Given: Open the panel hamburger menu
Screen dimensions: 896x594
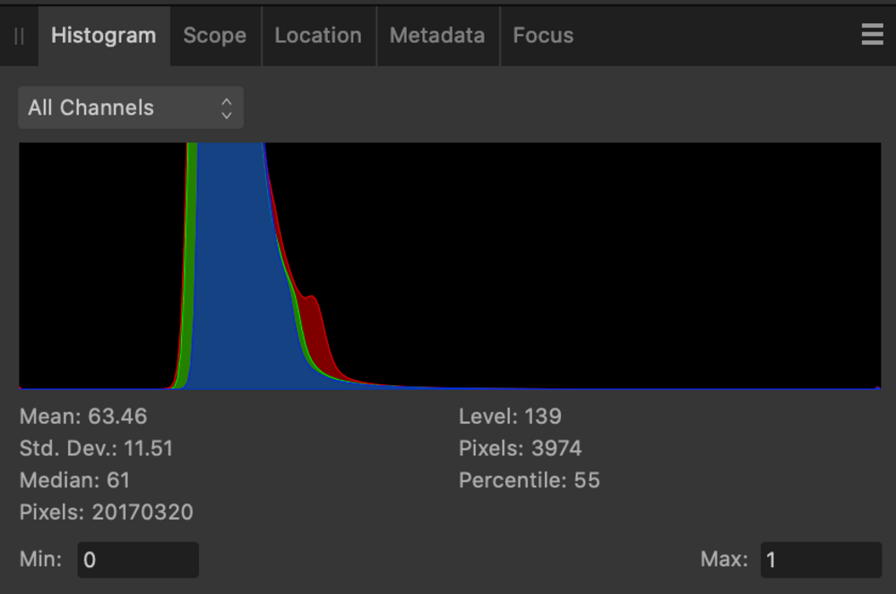Looking at the screenshot, I should pos(872,35).
